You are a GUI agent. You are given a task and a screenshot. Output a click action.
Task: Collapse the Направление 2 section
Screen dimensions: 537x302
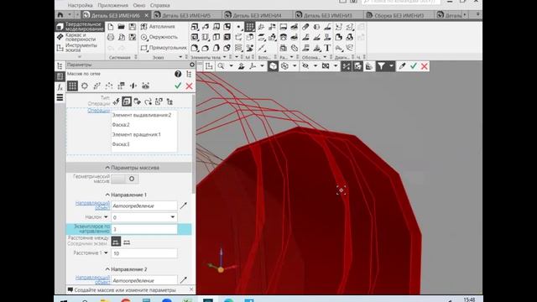107,269
